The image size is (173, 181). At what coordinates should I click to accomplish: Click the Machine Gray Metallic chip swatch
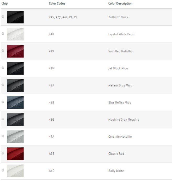coord(15,120)
